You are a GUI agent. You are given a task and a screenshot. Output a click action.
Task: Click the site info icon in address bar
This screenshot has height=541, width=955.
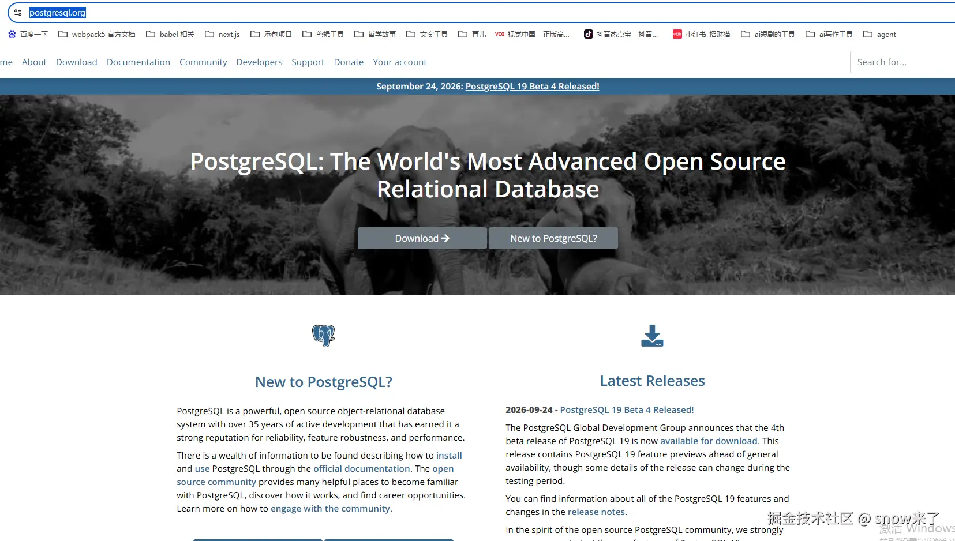(18, 13)
